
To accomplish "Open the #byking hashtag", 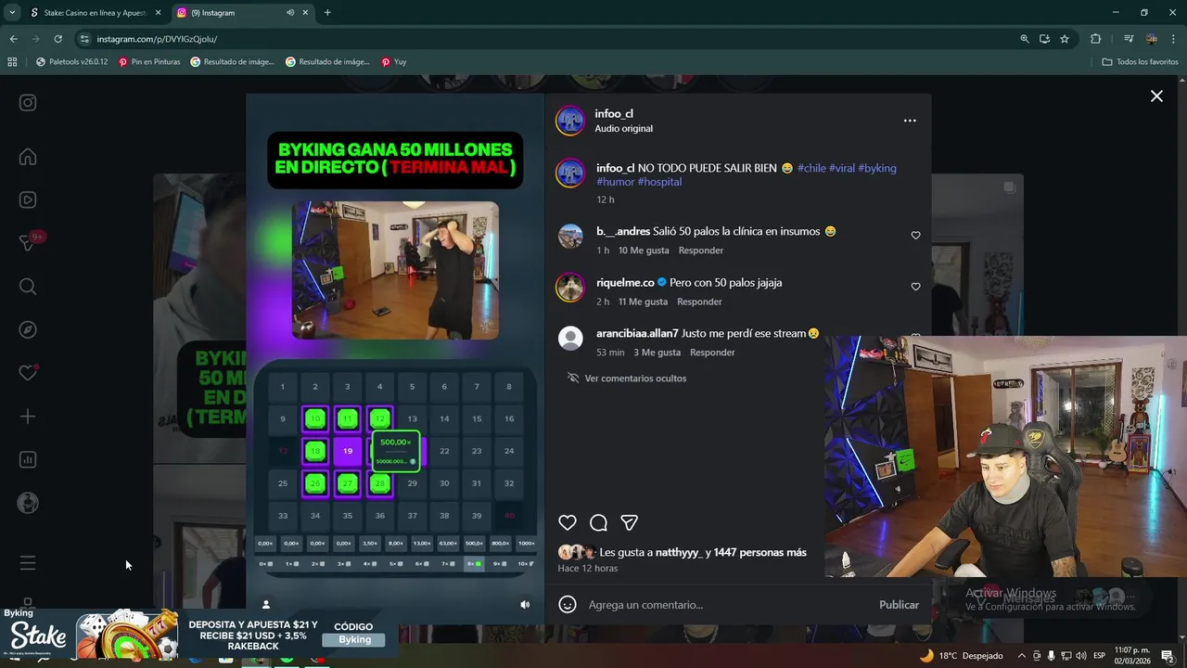I will 877,168.
